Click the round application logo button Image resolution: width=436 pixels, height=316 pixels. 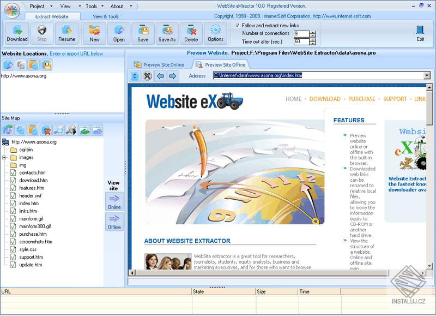(x=12, y=11)
